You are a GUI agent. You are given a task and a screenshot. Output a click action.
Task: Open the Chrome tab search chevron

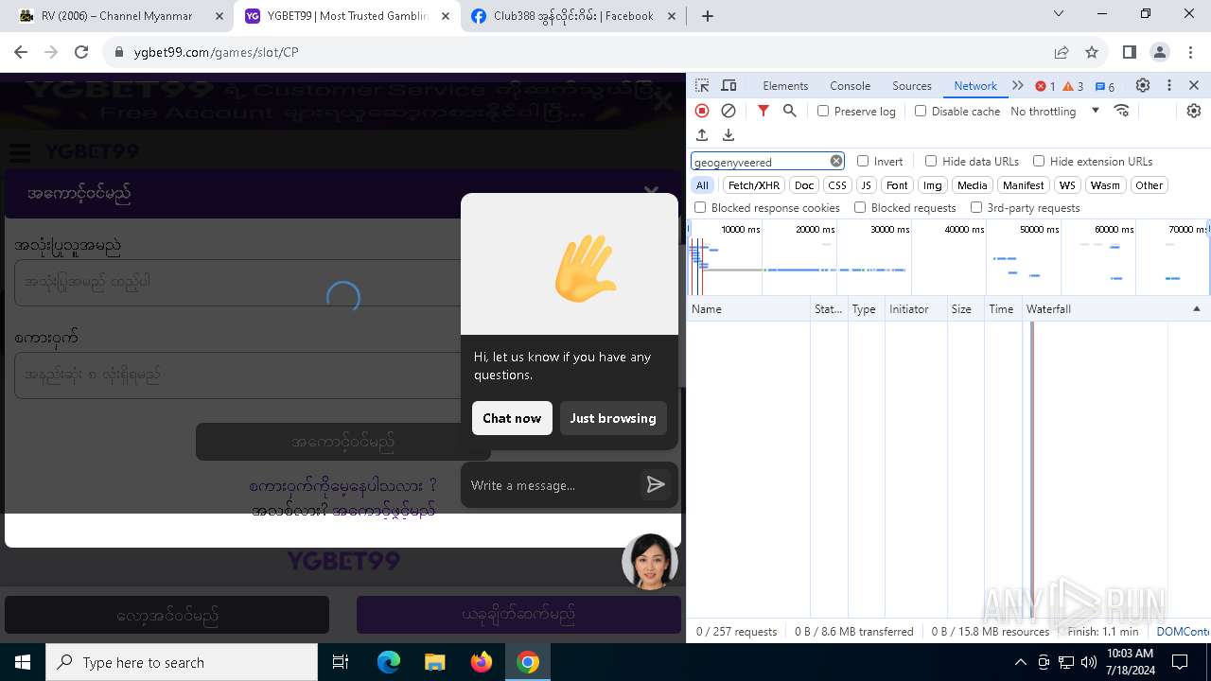pos(1059,13)
